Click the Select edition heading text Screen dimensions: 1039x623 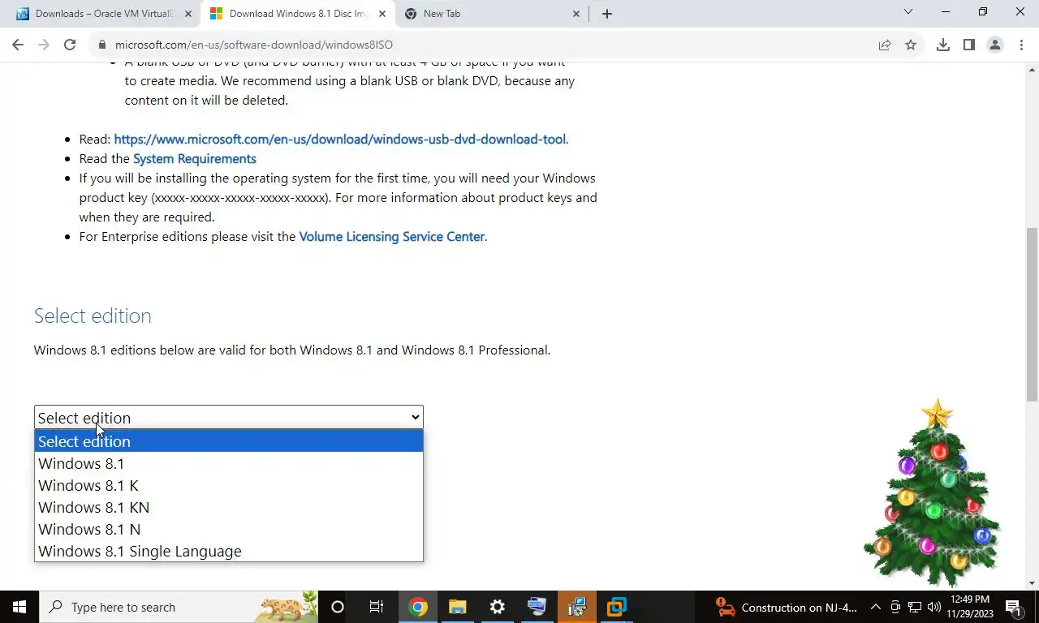[x=93, y=316]
